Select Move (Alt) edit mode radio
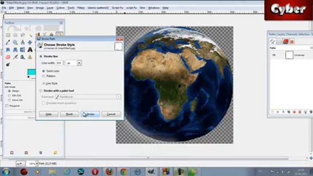This screenshot has height=176, width=313. (9, 100)
